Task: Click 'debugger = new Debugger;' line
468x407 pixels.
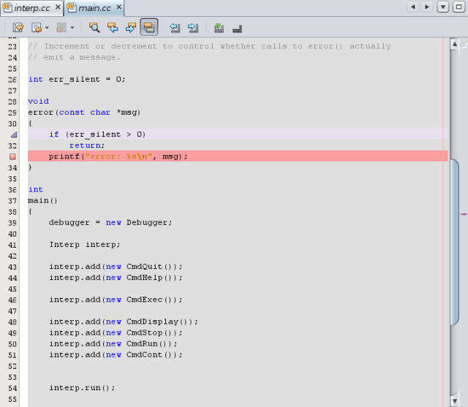Action: pyautogui.click(x=110, y=223)
